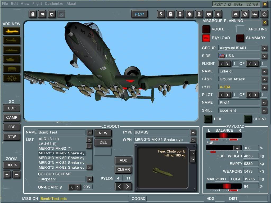Toggle the SUMMARY panel switch
This screenshot has height=203, width=271.
click(x=240, y=38)
